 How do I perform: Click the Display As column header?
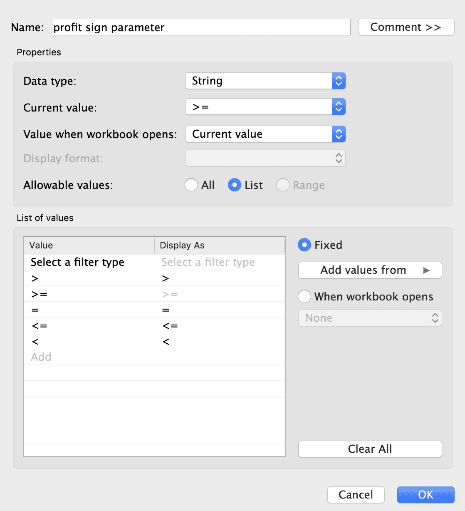pyautogui.click(x=182, y=245)
